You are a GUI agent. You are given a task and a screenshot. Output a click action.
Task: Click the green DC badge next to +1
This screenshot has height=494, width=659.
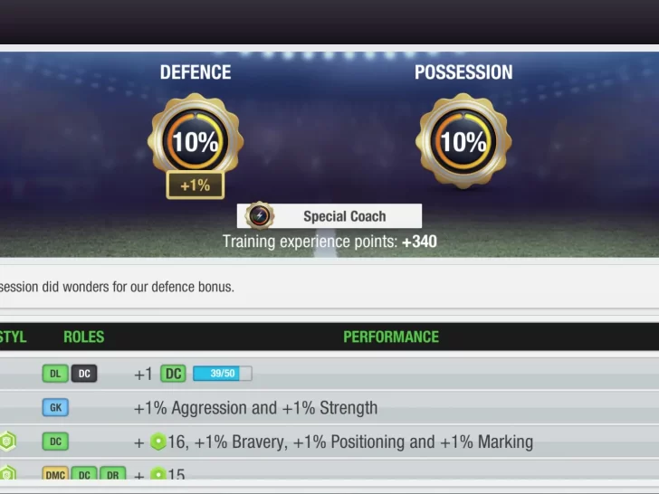[173, 374]
